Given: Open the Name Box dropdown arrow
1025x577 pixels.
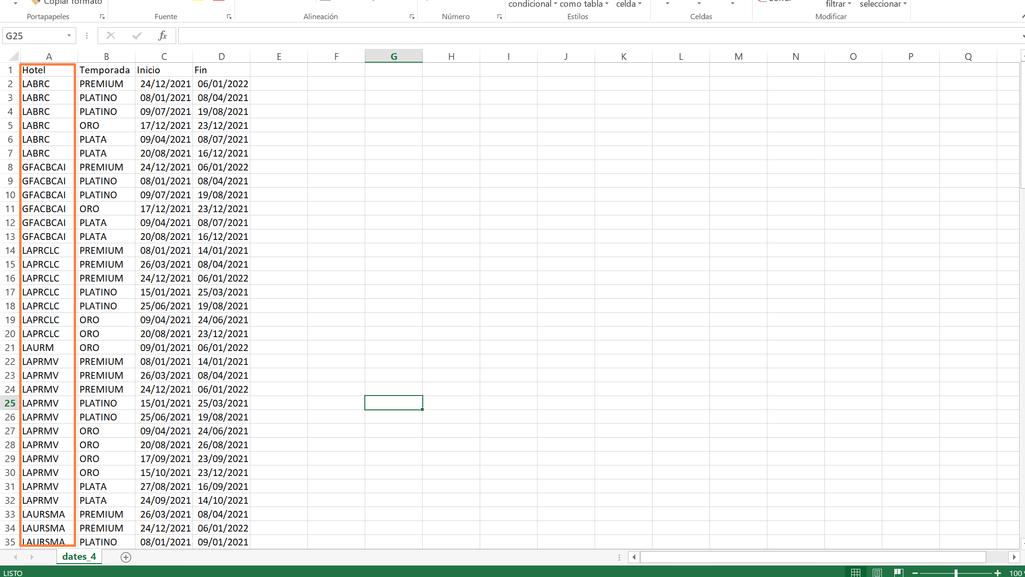Looking at the screenshot, I should point(69,35).
